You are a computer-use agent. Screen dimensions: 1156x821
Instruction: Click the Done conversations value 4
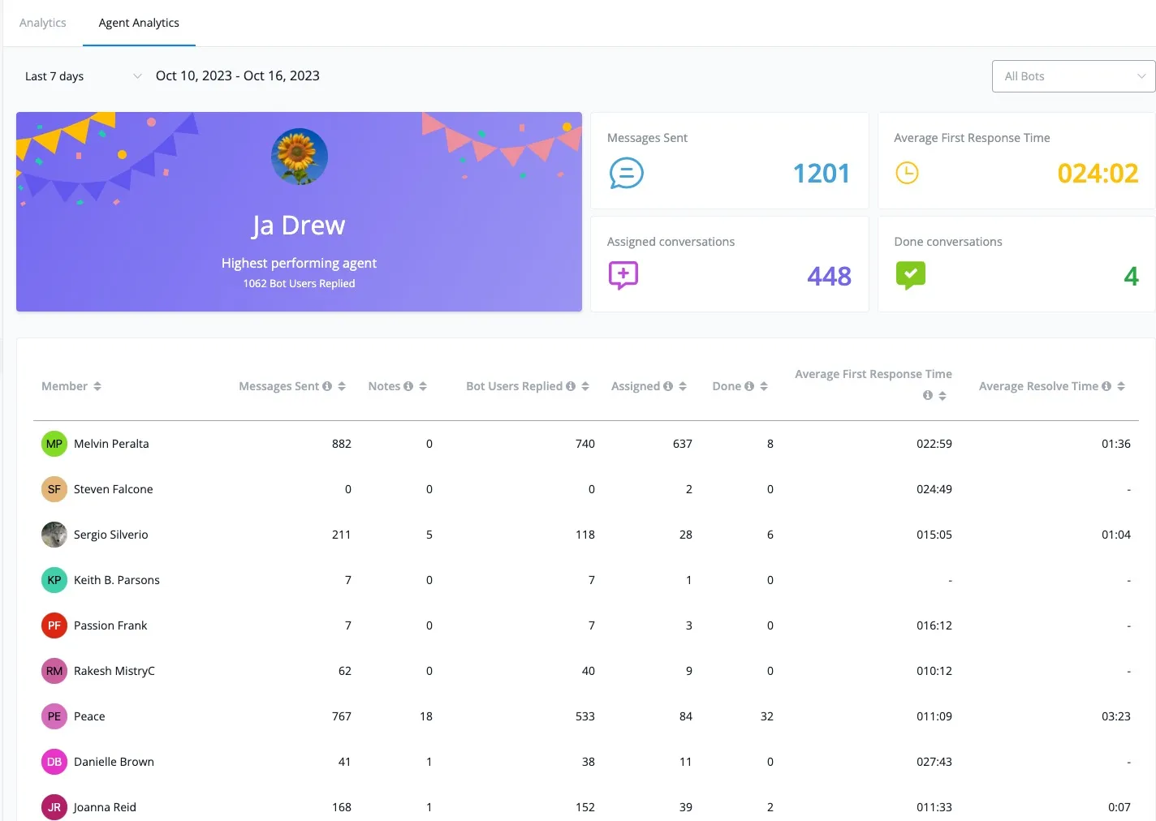1131,276
